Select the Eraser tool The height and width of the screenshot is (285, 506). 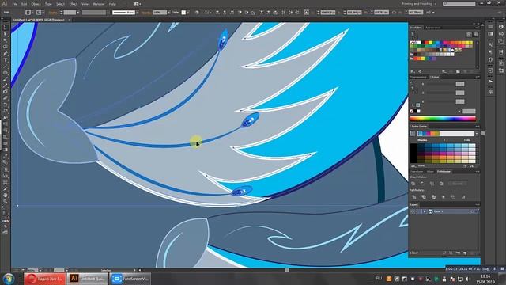[x=5, y=98]
